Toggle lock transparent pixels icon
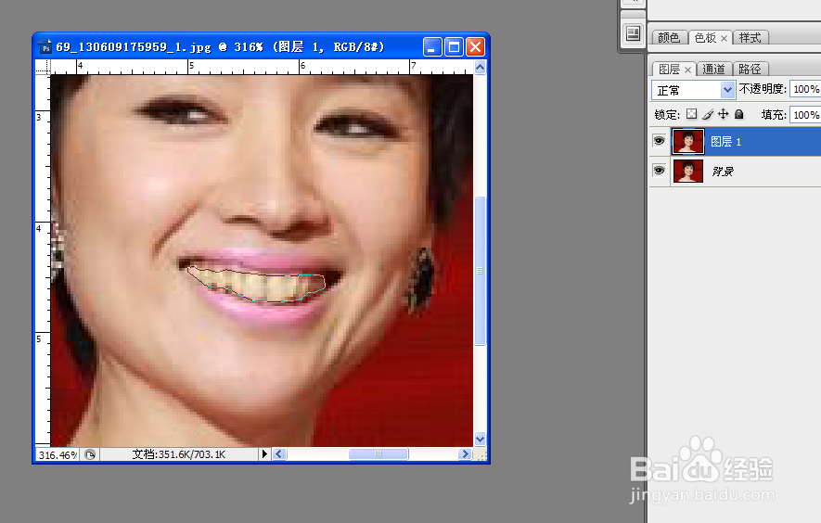The image size is (821, 523). click(x=692, y=114)
